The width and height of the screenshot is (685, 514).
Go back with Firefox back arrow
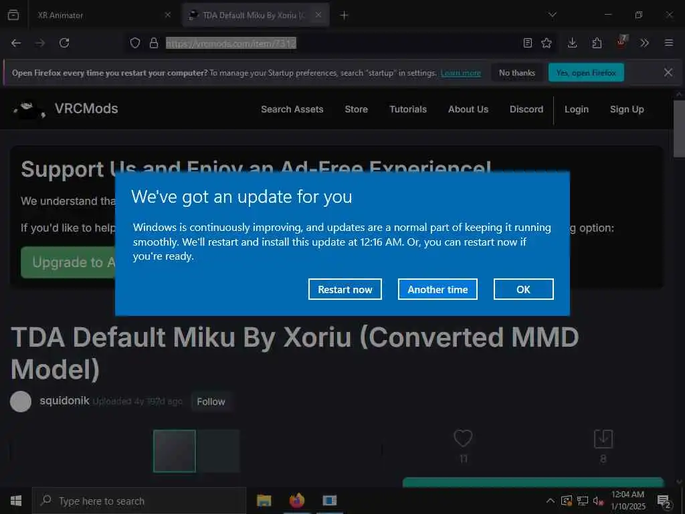[16, 43]
